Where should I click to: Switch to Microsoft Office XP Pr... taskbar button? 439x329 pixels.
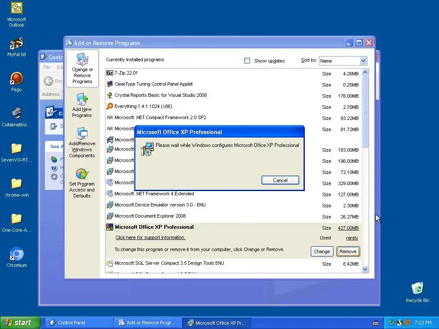pyautogui.click(x=217, y=323)
